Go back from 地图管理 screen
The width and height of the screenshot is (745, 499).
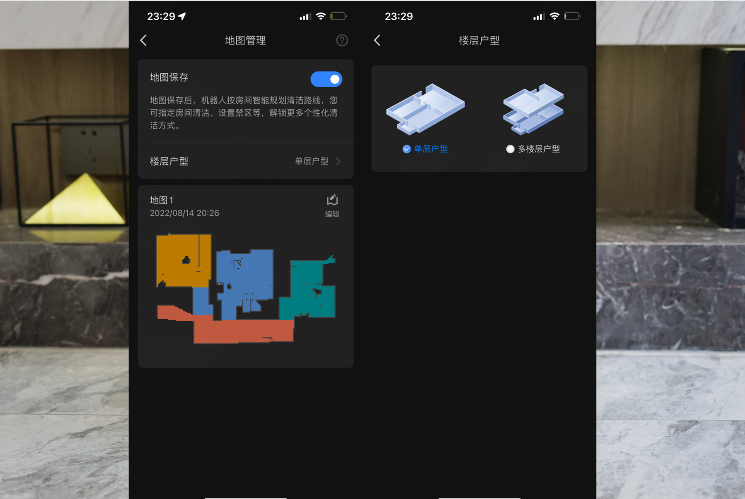144,40
